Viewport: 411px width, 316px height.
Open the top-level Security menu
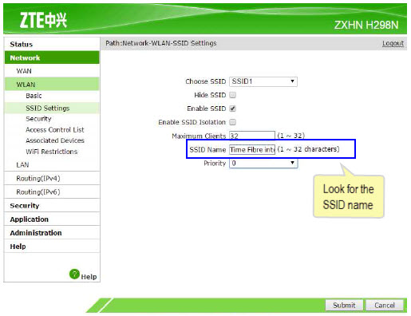tap(52, 206)
